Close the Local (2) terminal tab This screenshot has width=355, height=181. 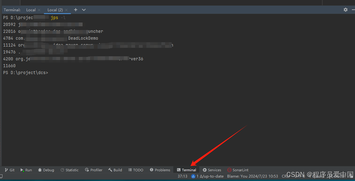[66, 10]
